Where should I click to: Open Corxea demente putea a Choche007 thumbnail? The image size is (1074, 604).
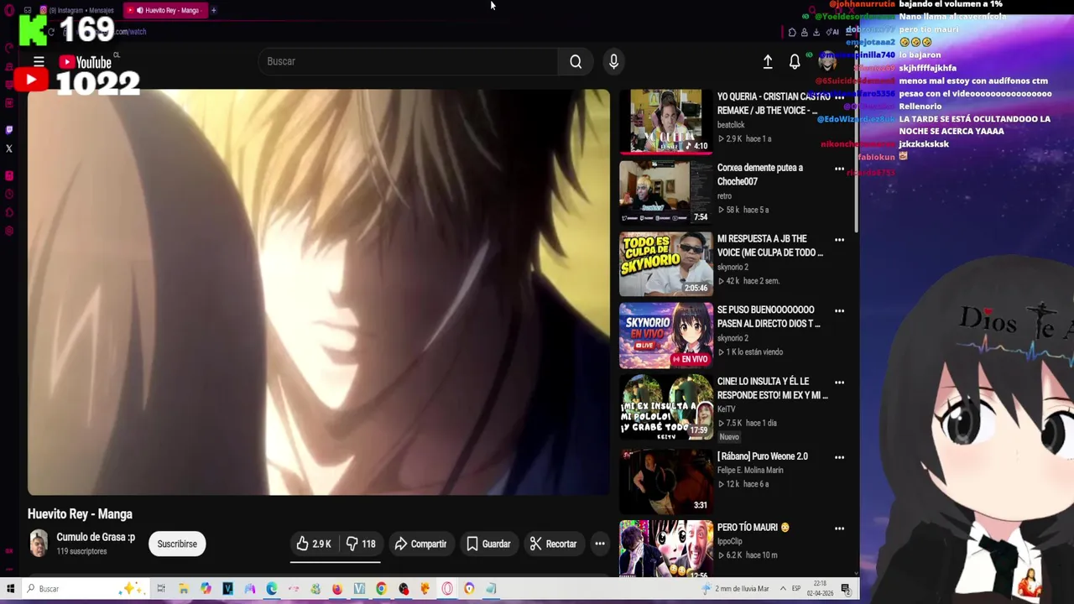(665, 192)
